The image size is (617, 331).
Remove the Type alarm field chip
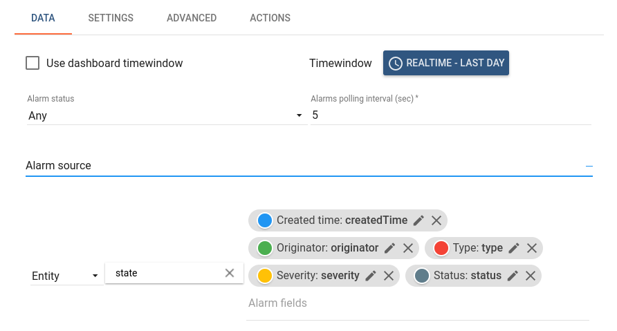[x=532, y=248]
